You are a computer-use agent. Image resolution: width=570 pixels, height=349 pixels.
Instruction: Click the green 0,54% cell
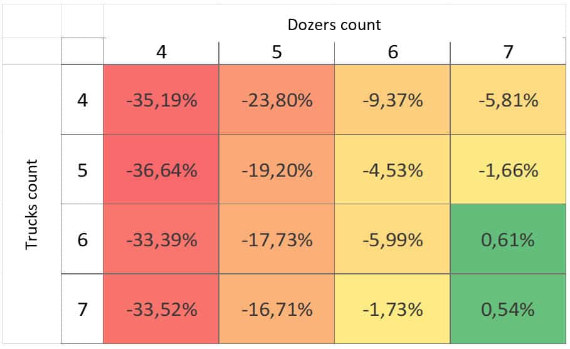click(x=508, y=309)
